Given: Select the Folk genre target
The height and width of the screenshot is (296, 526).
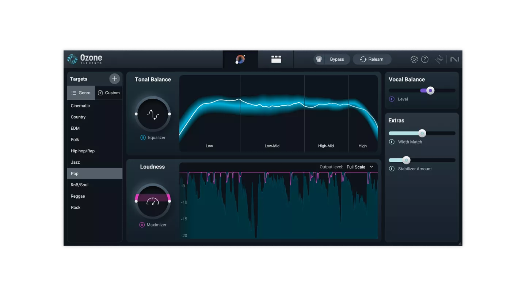Looking at the screenshot, I should [95, 140].
